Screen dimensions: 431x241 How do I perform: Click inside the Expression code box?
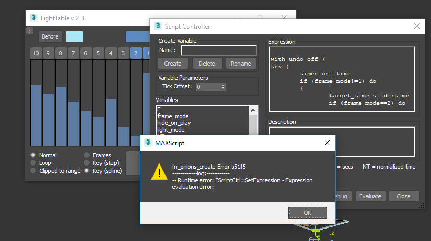coord(341,80)
